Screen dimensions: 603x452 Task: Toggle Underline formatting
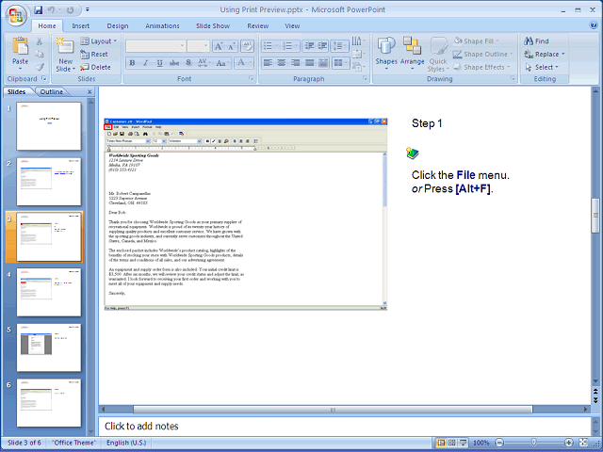pos(159,63)
